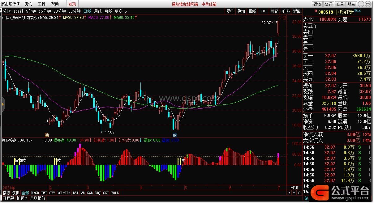Switch to the KDJ indicator

pos(98,193)
